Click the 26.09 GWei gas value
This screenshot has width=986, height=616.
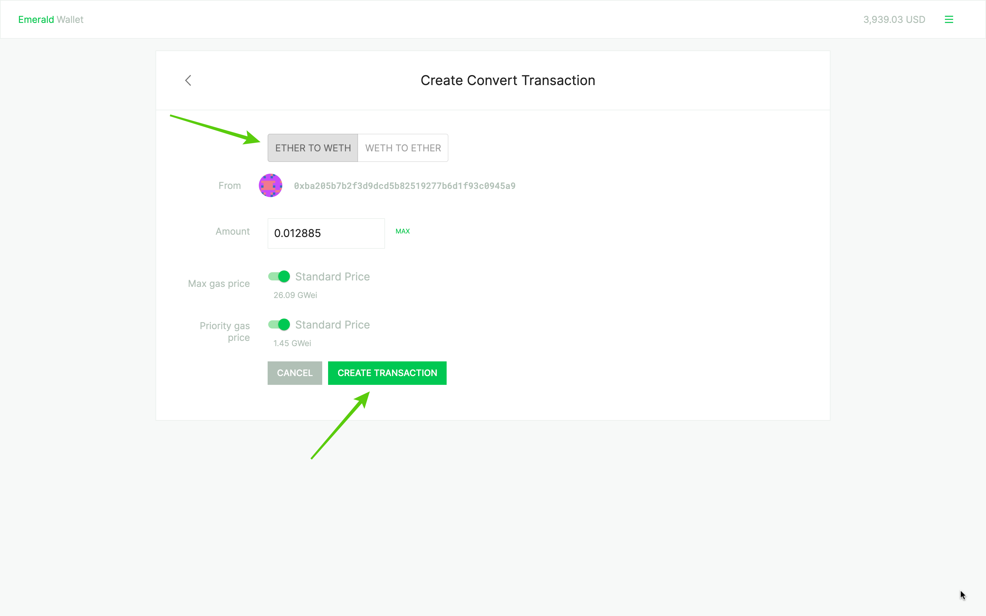click(x=295, y=295)
